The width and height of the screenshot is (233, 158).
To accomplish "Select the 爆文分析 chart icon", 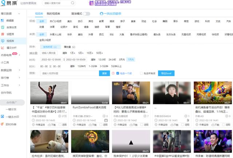I will tap(4, 48).
